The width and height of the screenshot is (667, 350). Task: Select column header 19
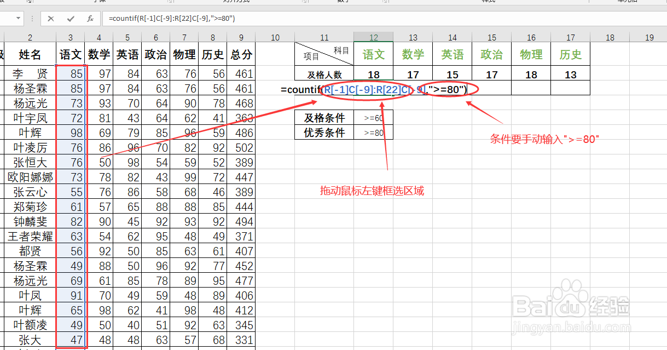click(x=649, y=37)
